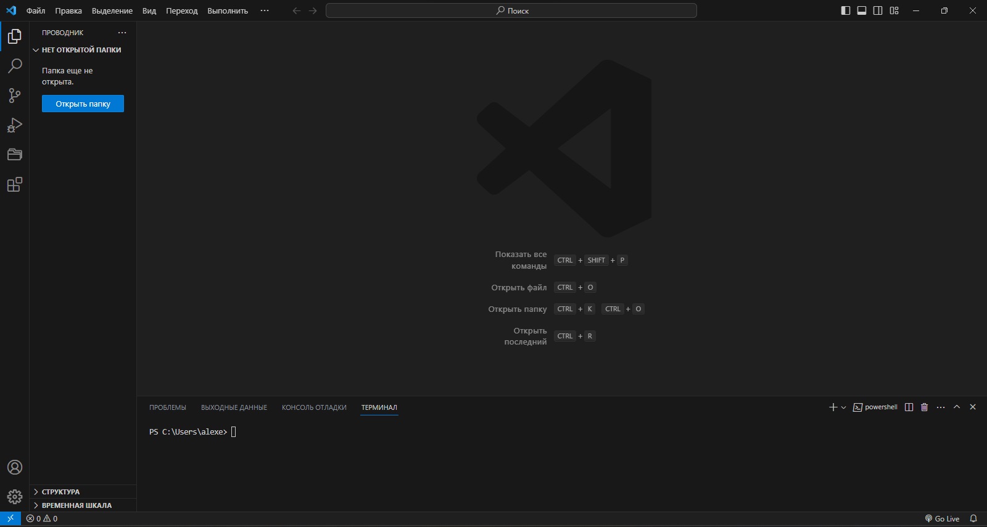Toggle primary side bar visibility
The height and width of the screenshot is (527, 987).
(846, 10)
